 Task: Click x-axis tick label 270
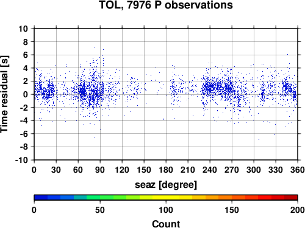coord(232,170)
